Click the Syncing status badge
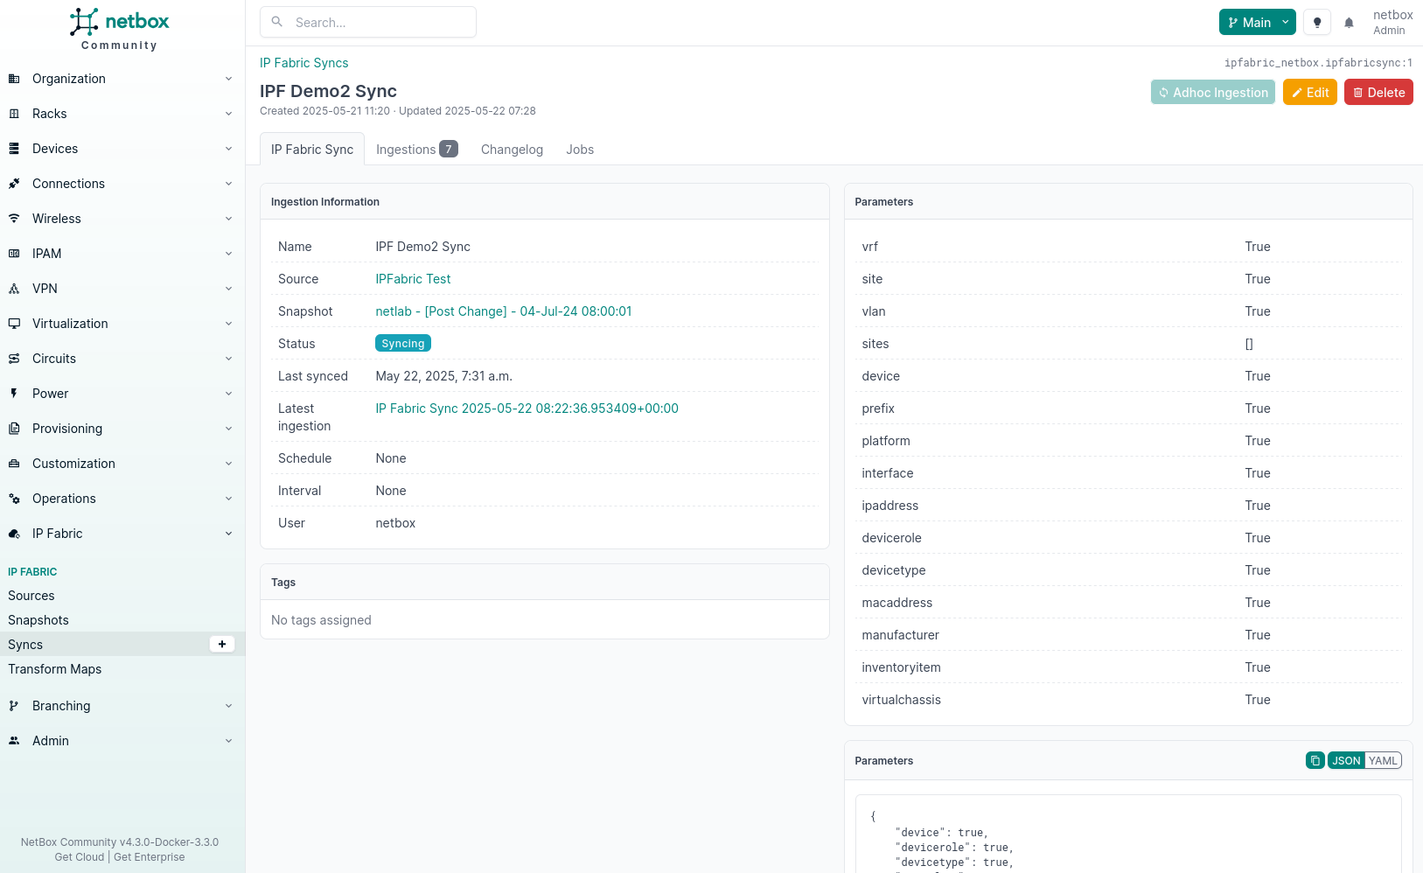The height and width of the screenshot is (873, 1423). click(x=403, y=343)
